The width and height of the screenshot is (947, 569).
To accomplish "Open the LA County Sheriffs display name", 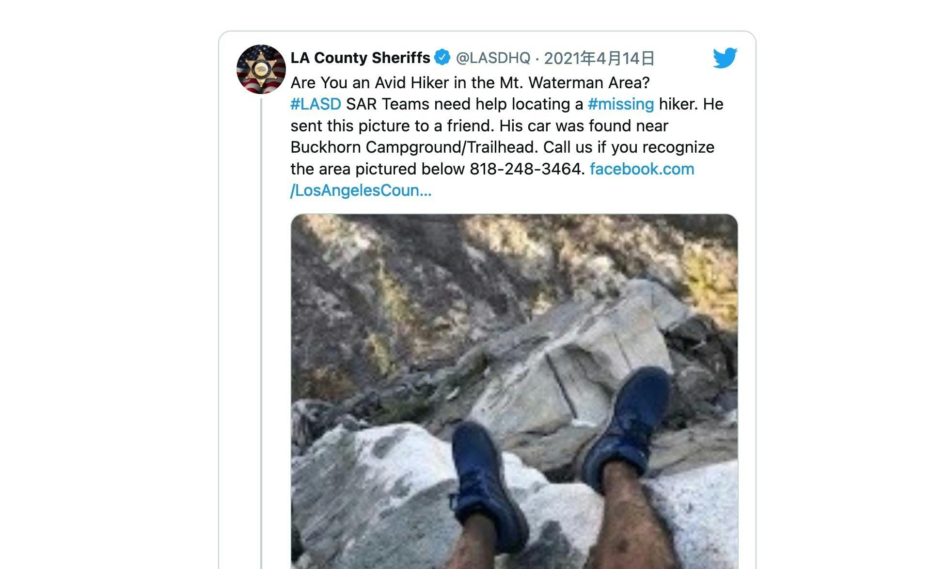I will pos(360,58).
